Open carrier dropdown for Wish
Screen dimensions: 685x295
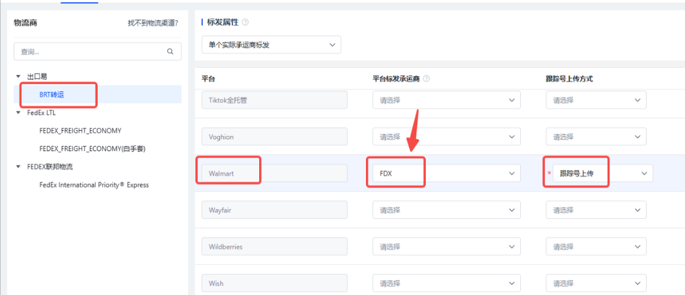[x=447, y=283]
